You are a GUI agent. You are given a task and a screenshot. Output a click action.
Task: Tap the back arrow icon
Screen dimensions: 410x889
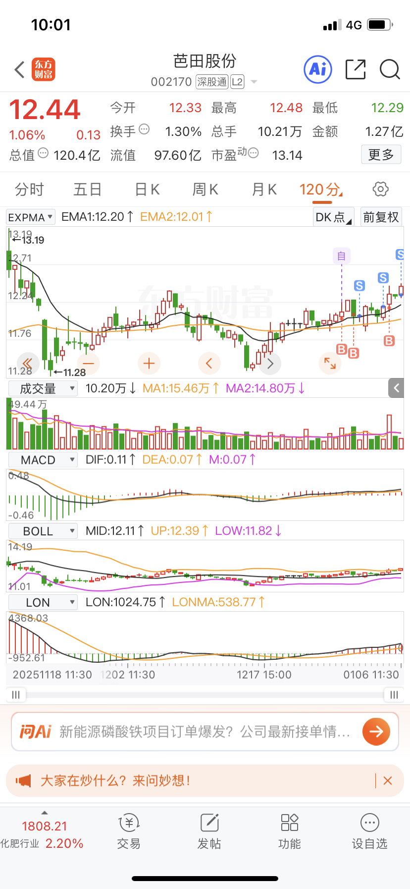pyautogui.click(x=20, y=70)
